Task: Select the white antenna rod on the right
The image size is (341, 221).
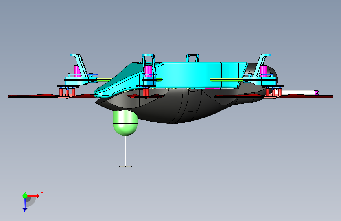Action: (x=298, y=92)
